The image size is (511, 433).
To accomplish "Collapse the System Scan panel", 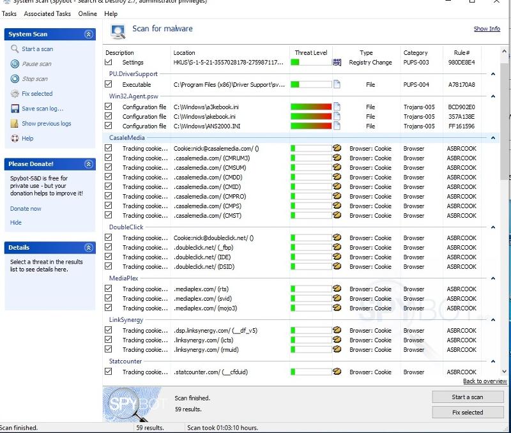I will pyautogui.click(x=89, y=34).
